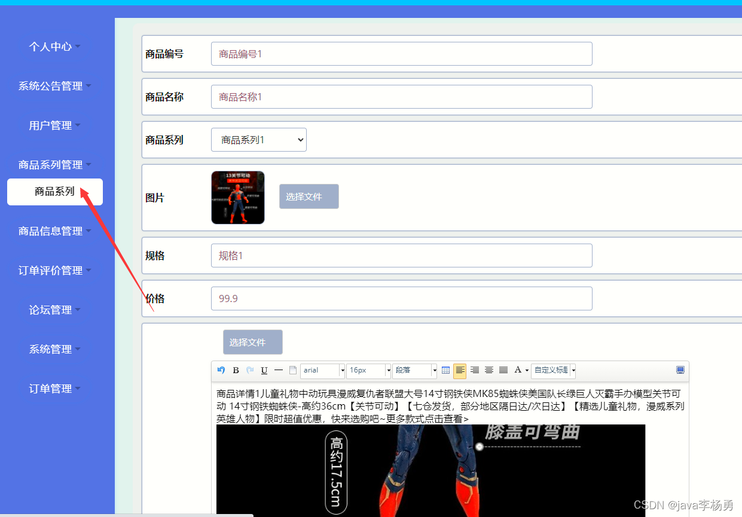Focus the 价格 input showing 99.9
This screenshot has width=742, height=517.
(x=402, y=298)
